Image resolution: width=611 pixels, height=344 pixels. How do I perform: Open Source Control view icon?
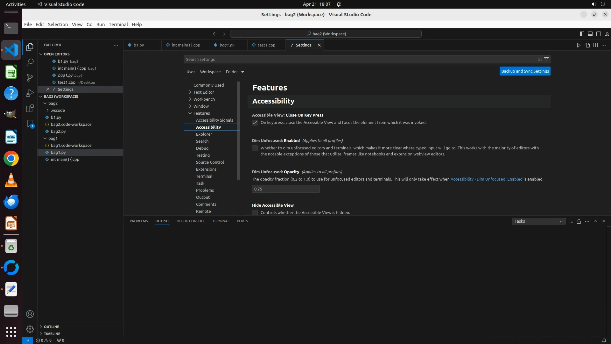[x=30, y=78]
